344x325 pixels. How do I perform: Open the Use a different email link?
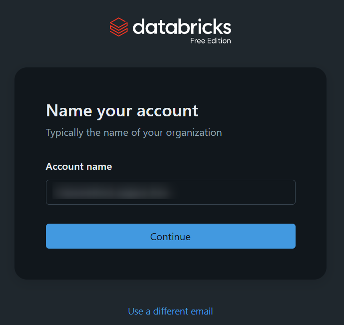click(x=170, y=311)
